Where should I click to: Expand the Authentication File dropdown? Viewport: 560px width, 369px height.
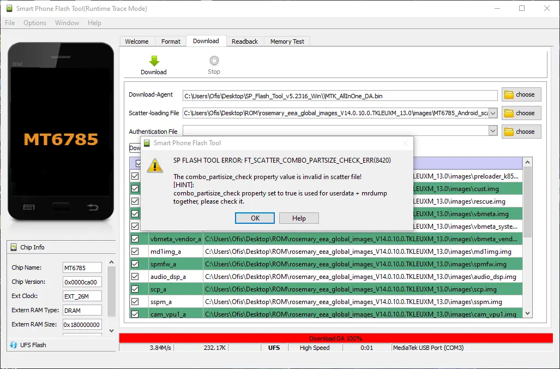pos(493,131)
